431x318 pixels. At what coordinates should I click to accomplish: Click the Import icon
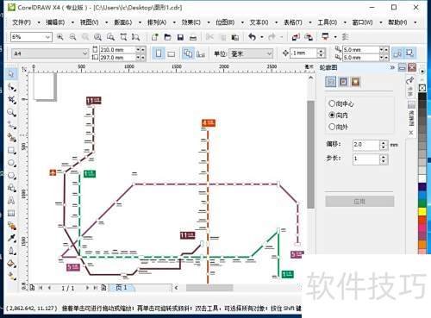tap(296, 37)
